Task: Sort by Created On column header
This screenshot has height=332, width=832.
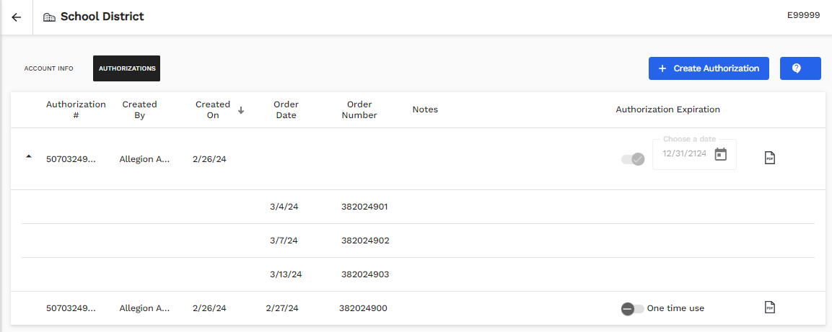Action: tap(213, 109)
